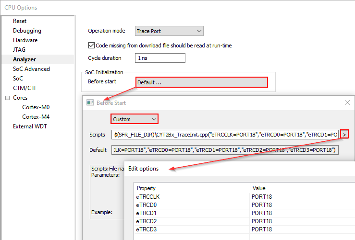Select SoC Advanced in the sidebar

pos(31,69)
